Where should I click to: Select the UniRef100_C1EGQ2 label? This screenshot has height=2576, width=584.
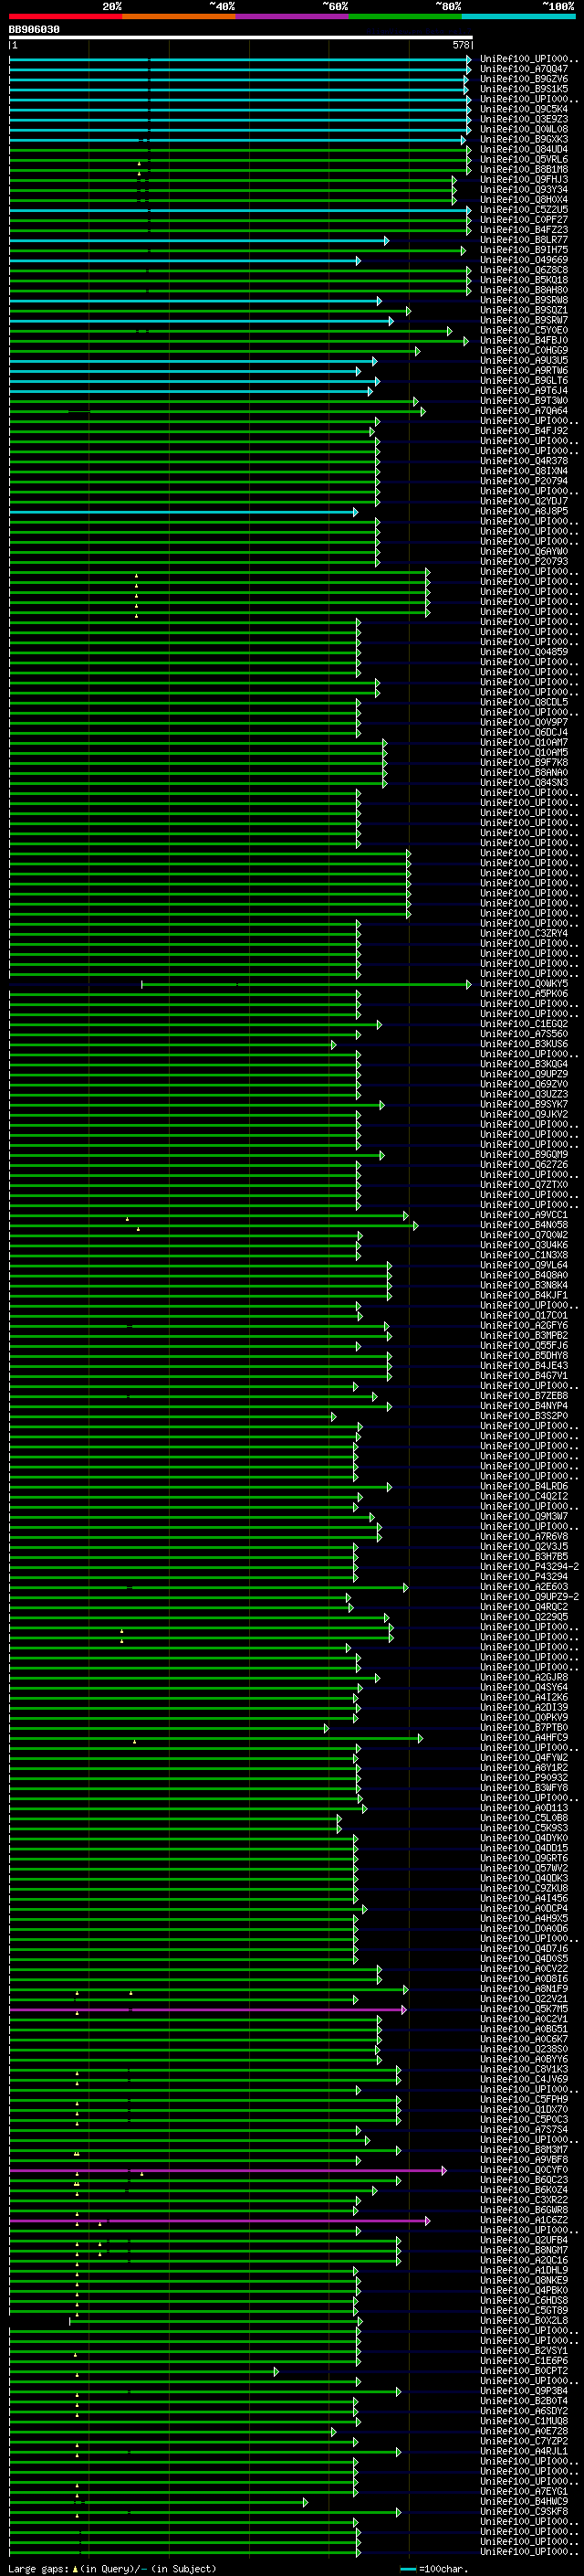pyautogui.click(x=524, y=1024)
